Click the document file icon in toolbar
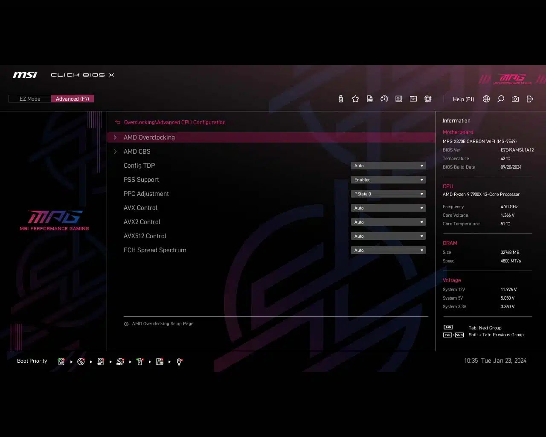This screenshot has height=437, width=546. tap(370, 99)
